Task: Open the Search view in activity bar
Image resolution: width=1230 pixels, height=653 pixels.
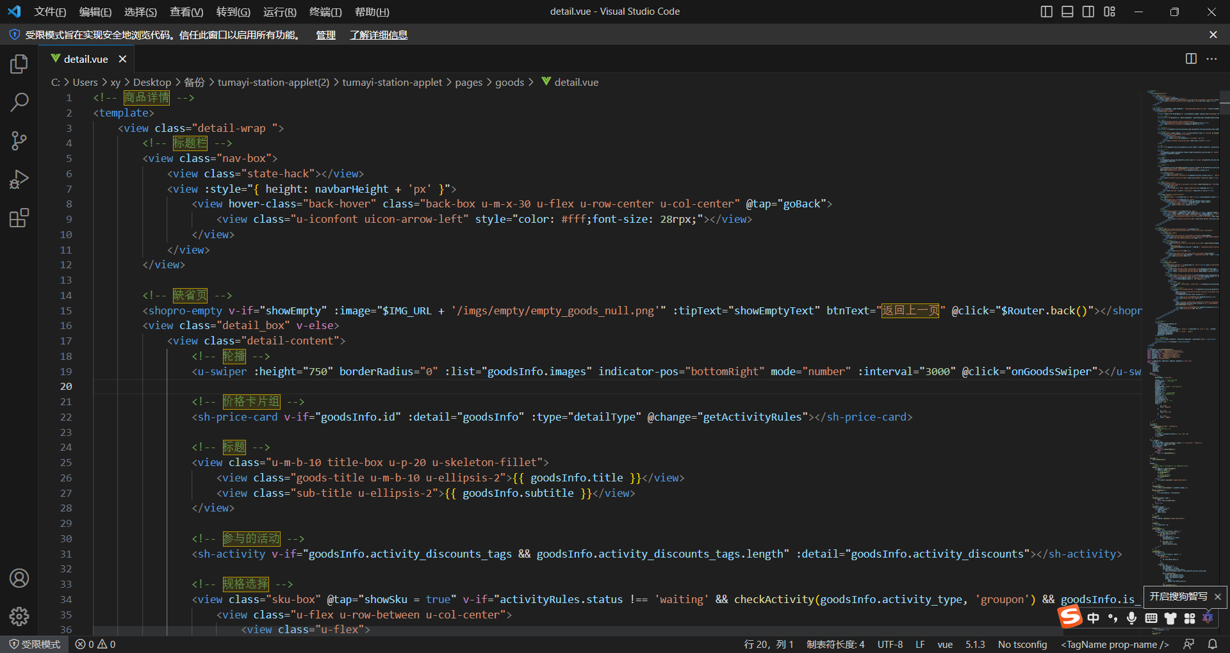Action: click(x=19, y=102)
